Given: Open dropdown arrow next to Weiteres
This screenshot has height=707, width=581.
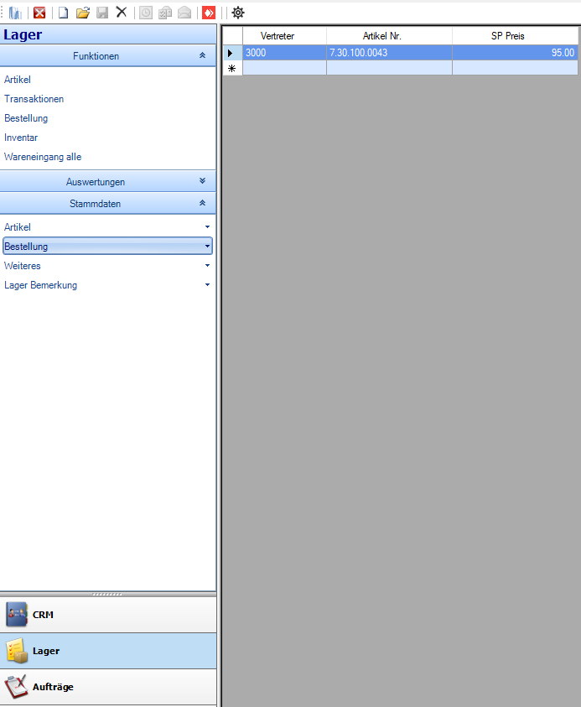Looking at the screenshot, I should point(207,266).
